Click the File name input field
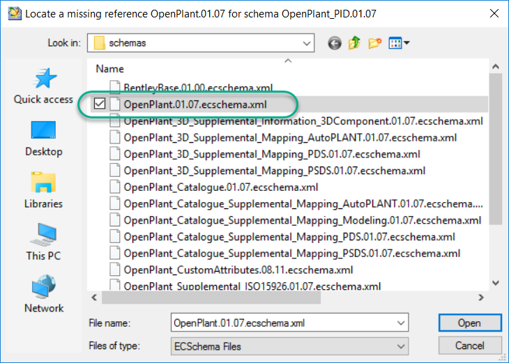Image resolution: width=509 pixels, height=363 pixels. pos(289,323)
